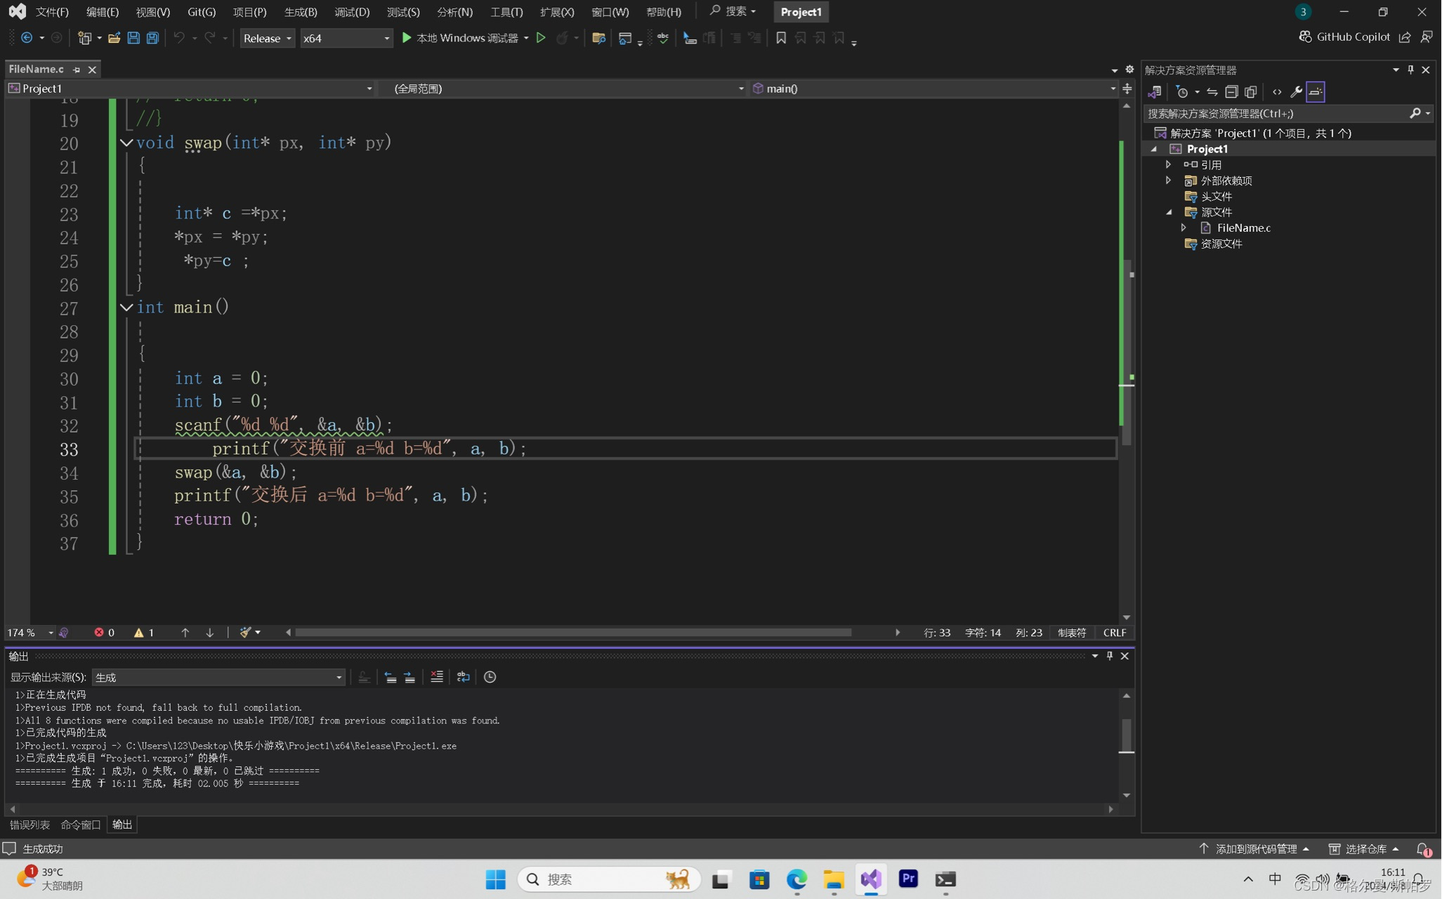Click the error count indicator showing 0
Viewport: 1442px width, 899px height.
coord(105,632)
